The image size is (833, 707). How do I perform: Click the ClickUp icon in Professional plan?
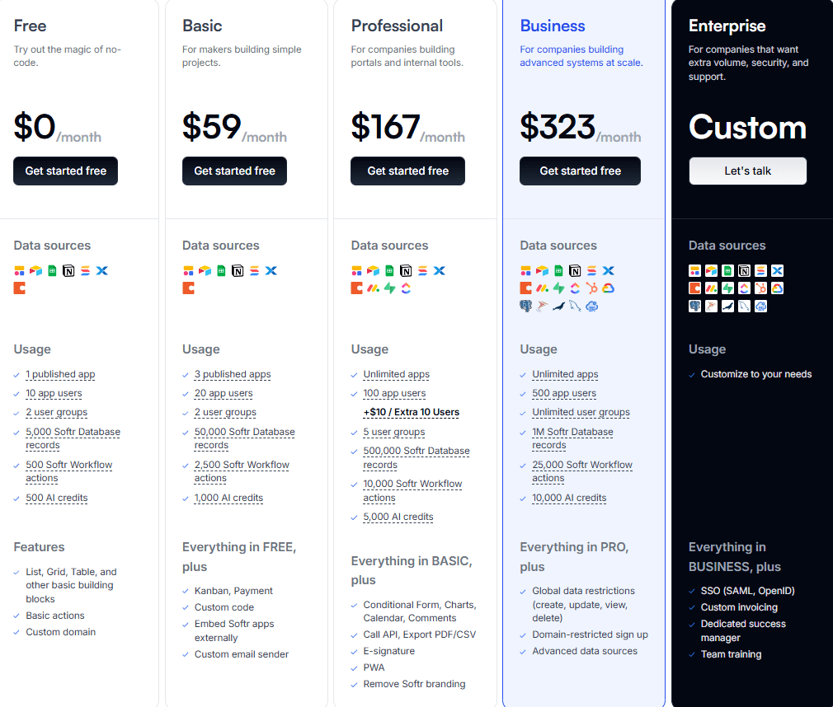click(x=407, y=288)
